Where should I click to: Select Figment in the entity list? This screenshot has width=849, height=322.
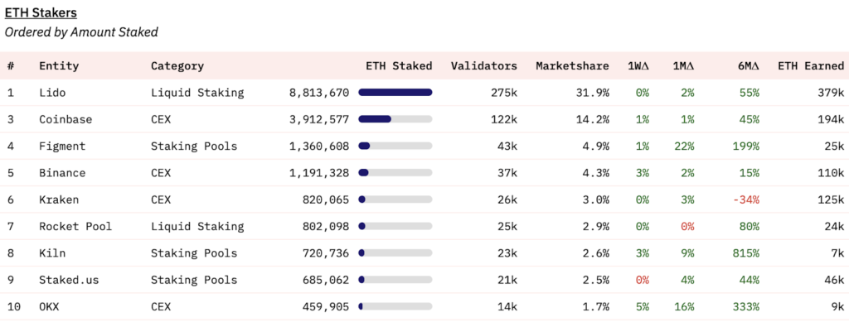(62, 146)
